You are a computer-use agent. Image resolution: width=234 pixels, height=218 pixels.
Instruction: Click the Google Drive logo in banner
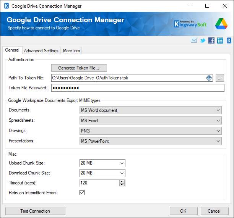[x=221, y=24]
